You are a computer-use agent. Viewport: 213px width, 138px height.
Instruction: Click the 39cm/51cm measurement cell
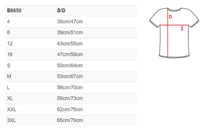tap(70, 33)
